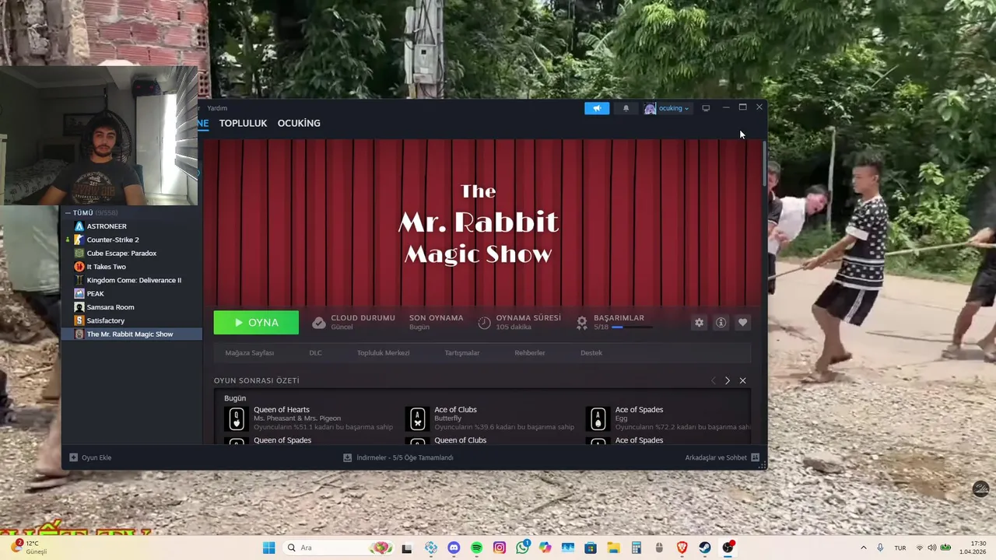Viewport: 996px width, 560px height.
Task: Open Arkadaşlar ve Sohbet
Action: [722, 457]
